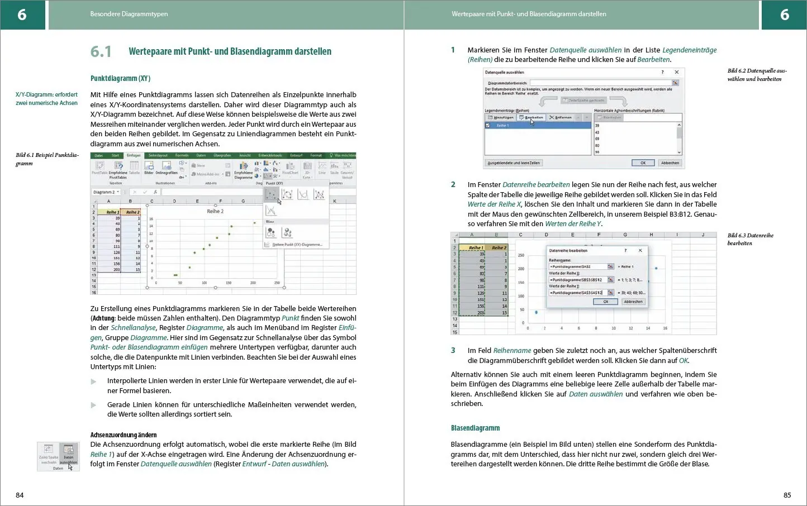Click the Onlinegrafiken icon in the ribbon

click(x=167, y=166)
